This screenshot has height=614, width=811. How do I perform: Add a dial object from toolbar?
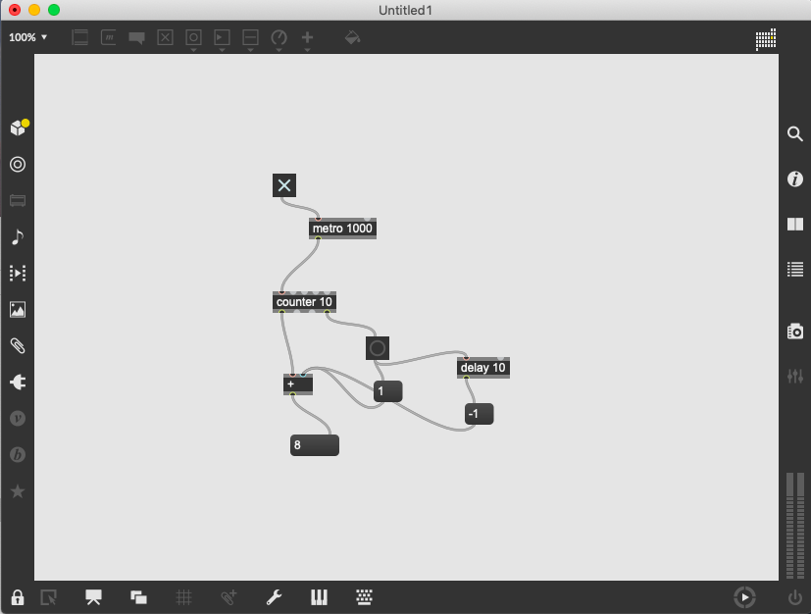[279, 37]
